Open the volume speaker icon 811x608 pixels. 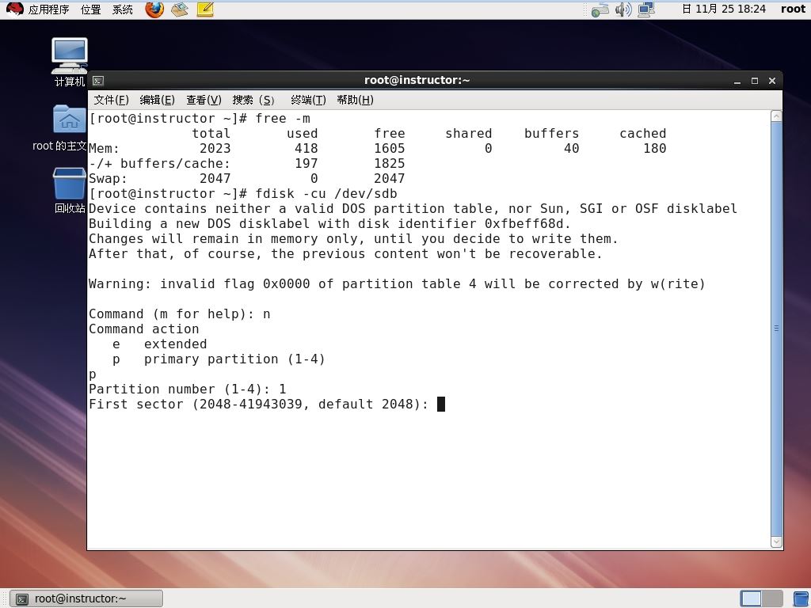click(623, 9)
